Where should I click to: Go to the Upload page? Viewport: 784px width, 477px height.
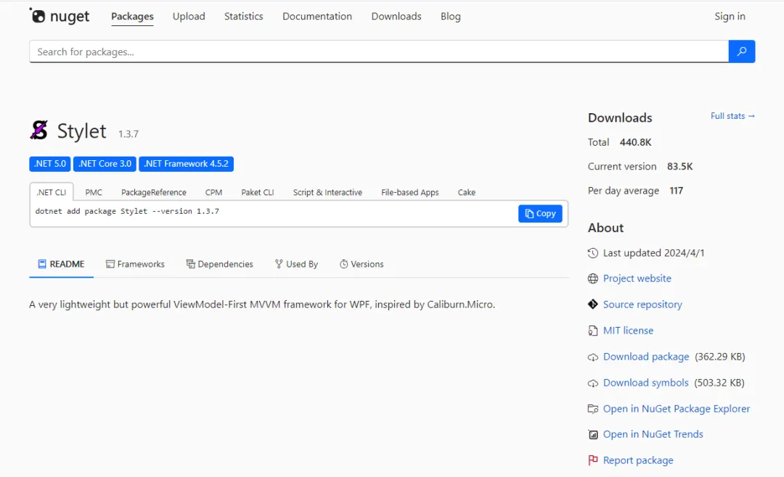point(189,16)
